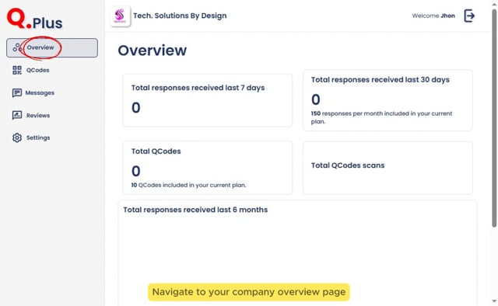Open the Messages sidebar item
This screenshot has width=498, height=306.
(x=33, y=92)
